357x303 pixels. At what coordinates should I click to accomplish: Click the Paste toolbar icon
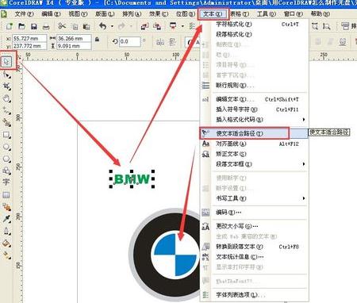(86, 27)
